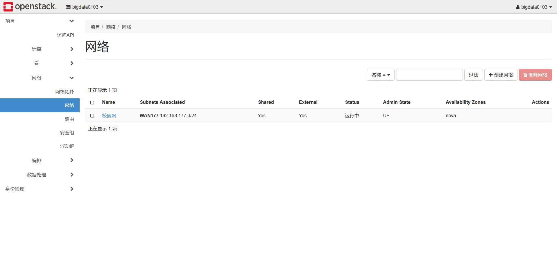
Task: Click the OpenStack logo
Action: point(30,7)
